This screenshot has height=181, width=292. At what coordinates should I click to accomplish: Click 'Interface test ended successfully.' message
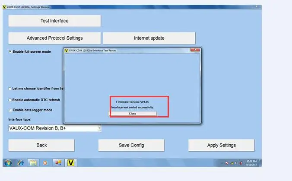(133, 108)
